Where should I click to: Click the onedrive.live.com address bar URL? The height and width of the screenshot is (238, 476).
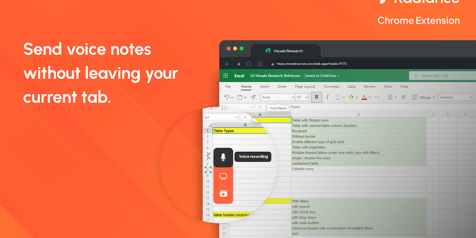(x=312, y=64)
